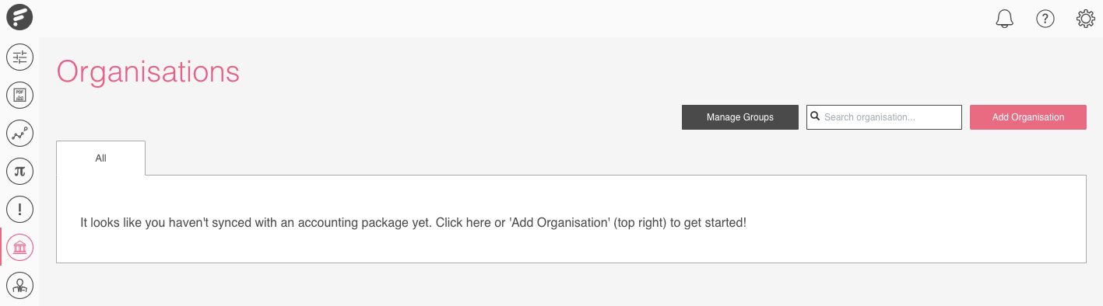This screenshot has height=306, width=1103.
Task: Open the help question mark icon
Action: 1045,19
